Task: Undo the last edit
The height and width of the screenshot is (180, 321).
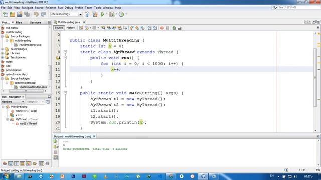Action: point(36,14)
